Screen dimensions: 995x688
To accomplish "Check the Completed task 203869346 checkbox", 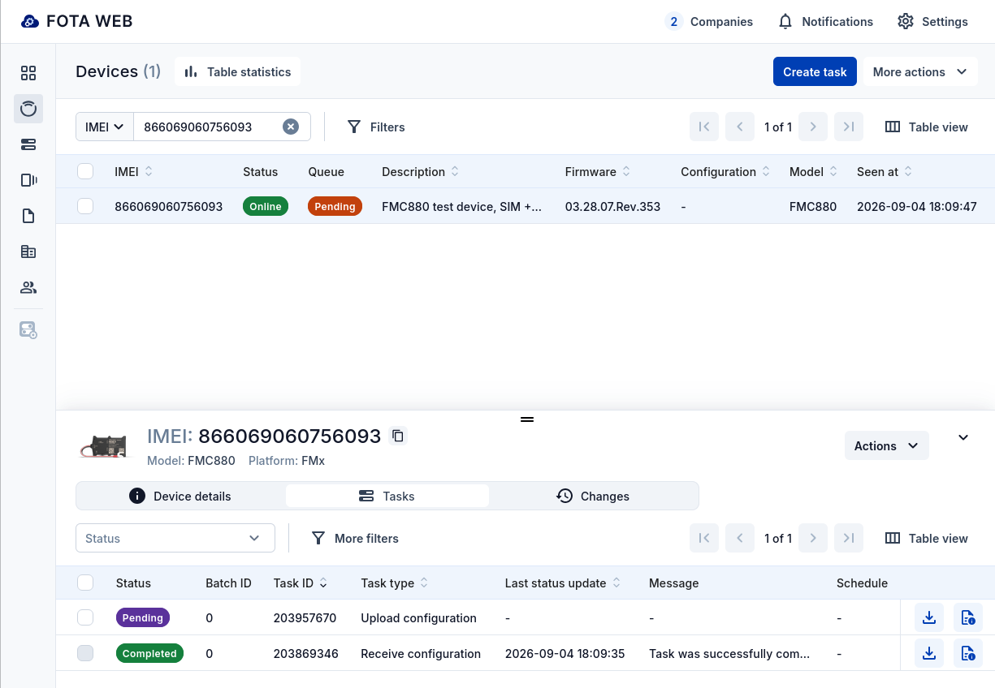I will pyautogui.click(x=85, y=653).
